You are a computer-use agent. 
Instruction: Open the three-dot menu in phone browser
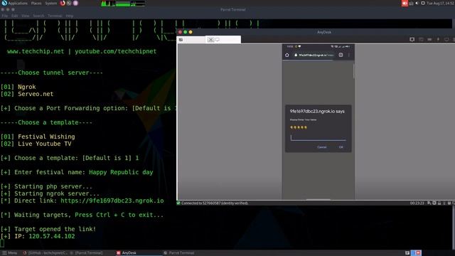click(x=349, y=55)
